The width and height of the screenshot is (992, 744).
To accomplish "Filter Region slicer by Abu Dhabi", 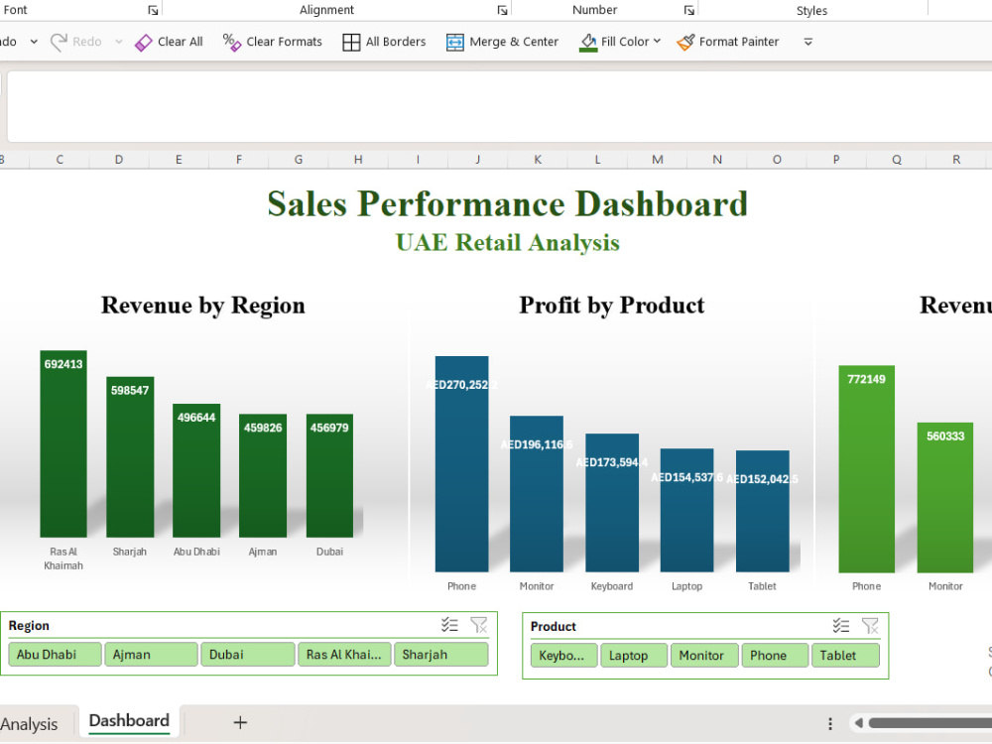I will tap(55, 654).
